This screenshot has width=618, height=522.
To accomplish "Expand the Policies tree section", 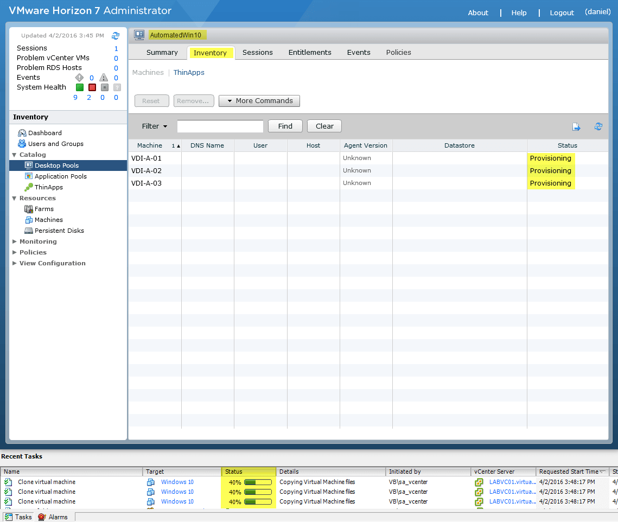I will click(x=15, y=252).
